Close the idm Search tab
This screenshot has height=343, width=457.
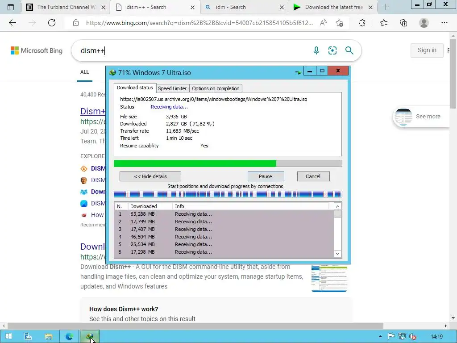pyautogui.click(x=282, y=7)
